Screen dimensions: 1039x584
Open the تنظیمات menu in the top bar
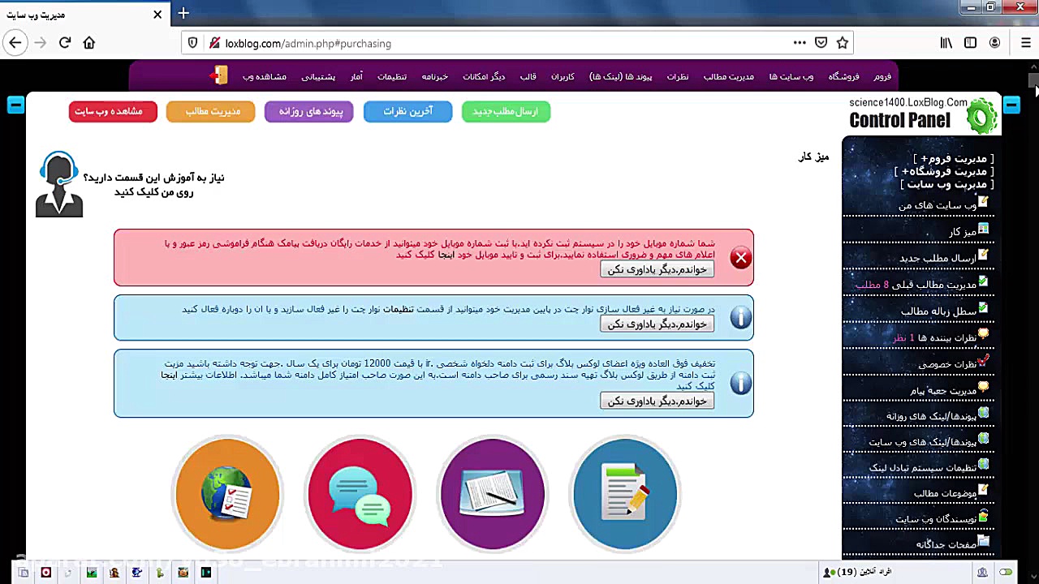(392, 76)
